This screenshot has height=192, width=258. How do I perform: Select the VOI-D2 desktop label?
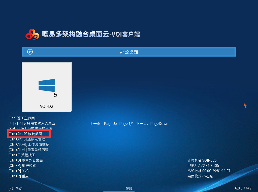pyautogui.click(x=47, y=106)
